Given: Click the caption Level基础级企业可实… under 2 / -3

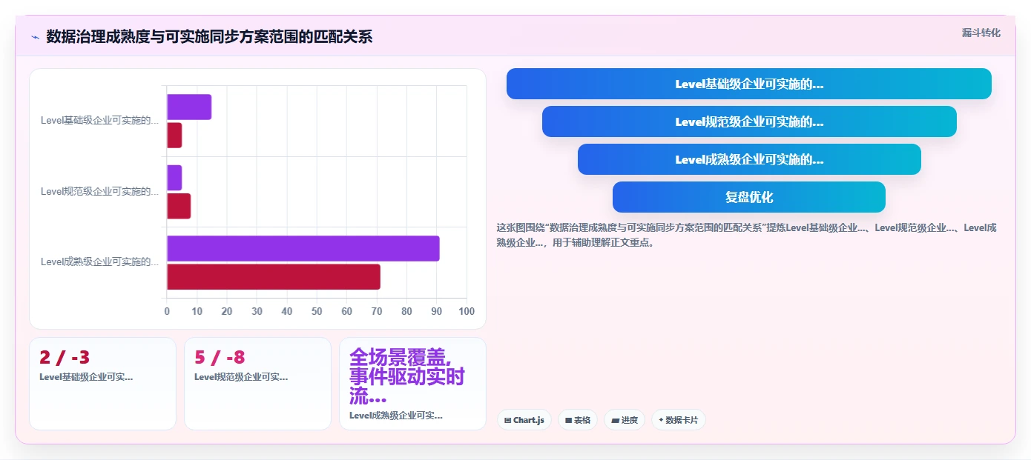Looking at the screenshot, I should [86, 377].
